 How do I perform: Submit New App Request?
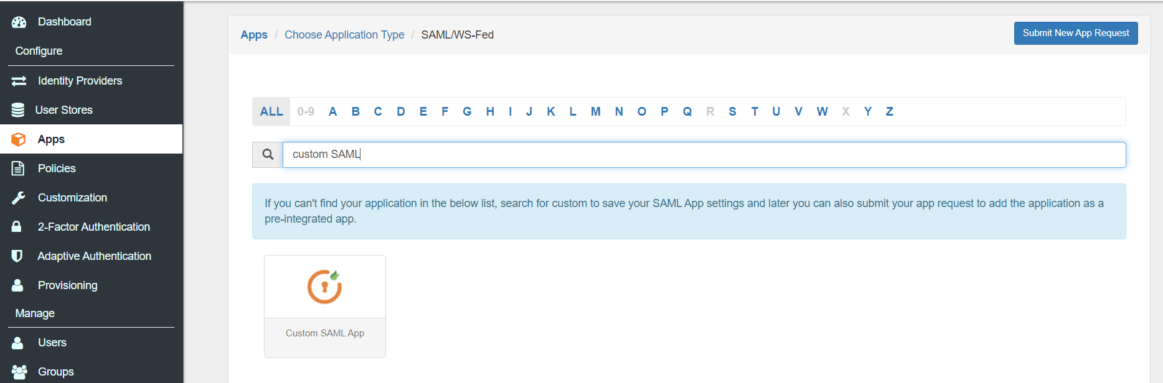(x=1075, y=33)
